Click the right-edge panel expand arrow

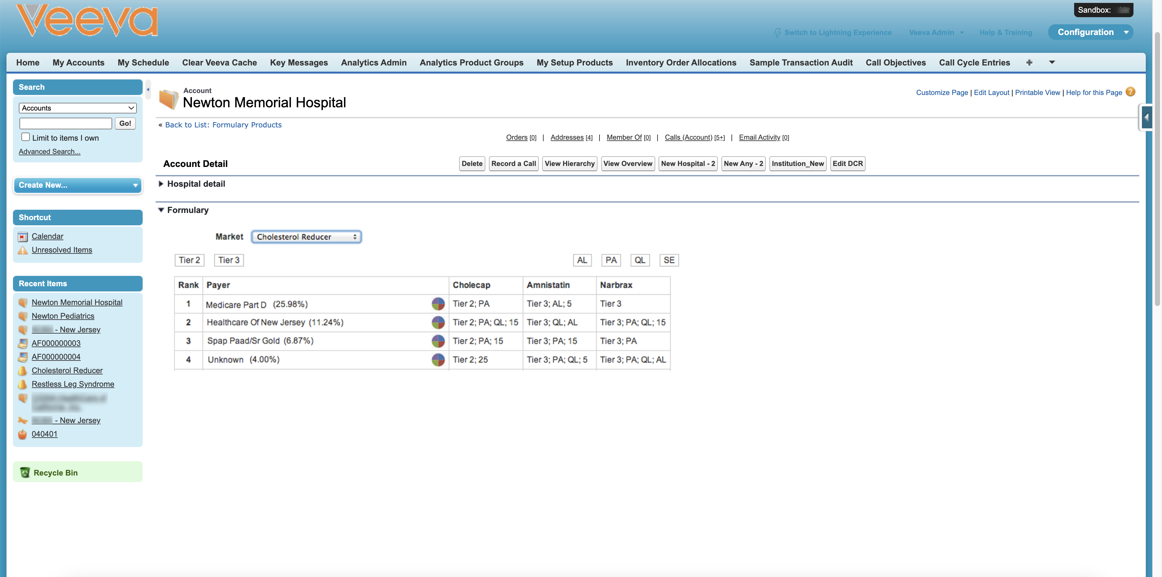(1147, 117)
